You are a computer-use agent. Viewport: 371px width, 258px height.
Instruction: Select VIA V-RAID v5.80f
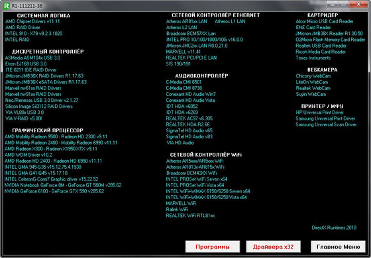point(23,118)
